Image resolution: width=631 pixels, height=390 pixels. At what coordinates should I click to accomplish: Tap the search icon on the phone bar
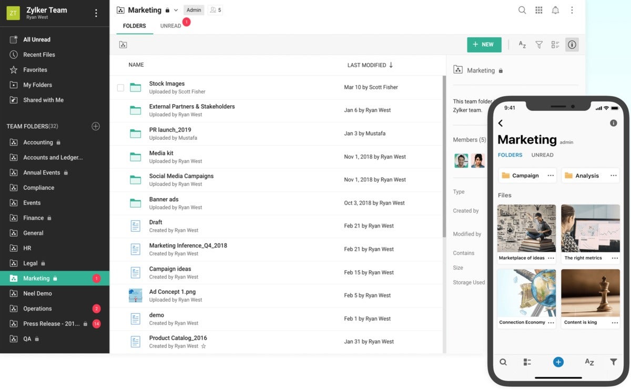click(x=503, y=362)
